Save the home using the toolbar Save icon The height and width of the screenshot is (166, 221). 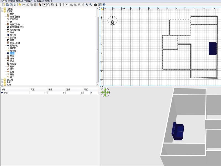click(11, 5)
